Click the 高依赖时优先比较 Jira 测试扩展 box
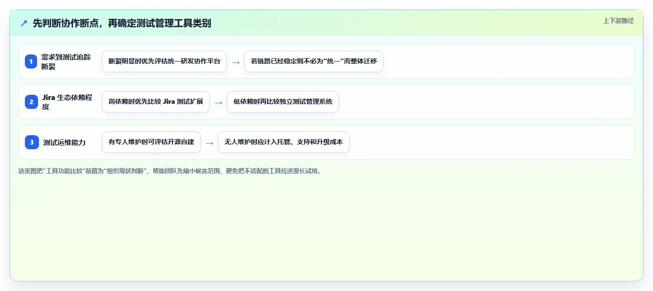 point(155,102)
